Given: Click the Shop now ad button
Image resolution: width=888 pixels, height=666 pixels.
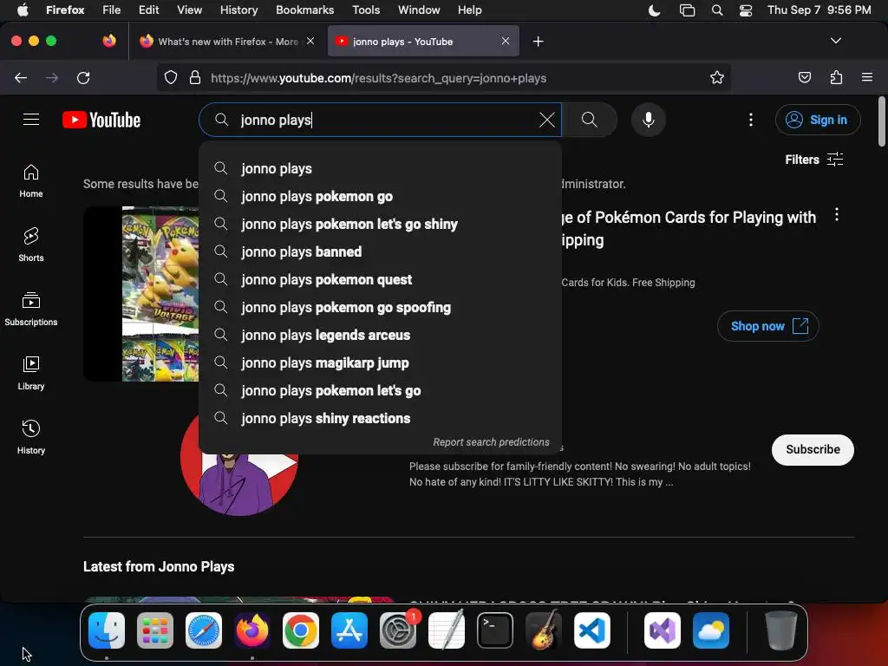Looking at the screenshot, I should pos(768,326).
